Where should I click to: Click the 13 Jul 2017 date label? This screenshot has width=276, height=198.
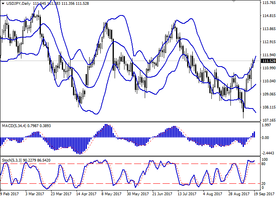[187, 194]
